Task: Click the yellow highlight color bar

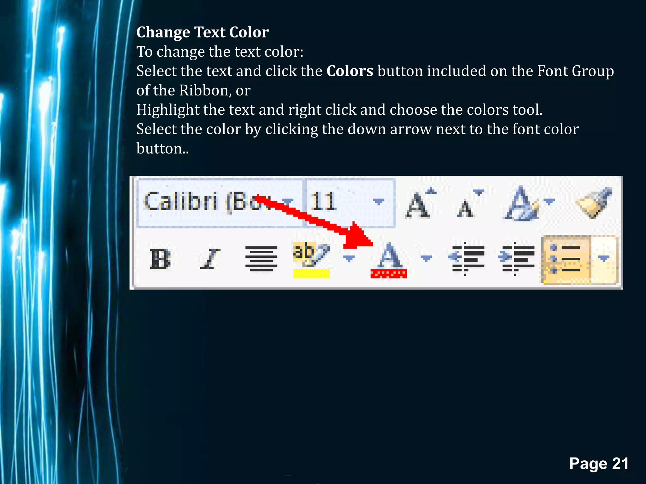Action: (311, 274)
